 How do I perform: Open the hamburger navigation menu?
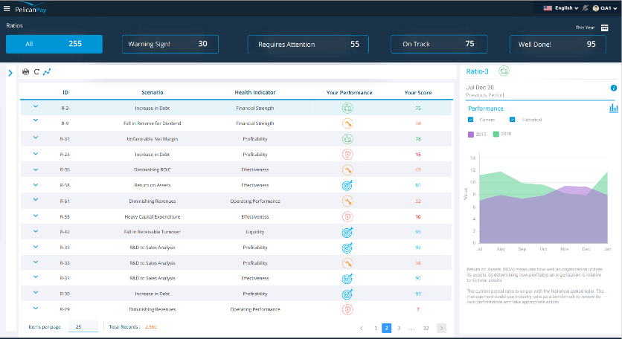[7, 8]
